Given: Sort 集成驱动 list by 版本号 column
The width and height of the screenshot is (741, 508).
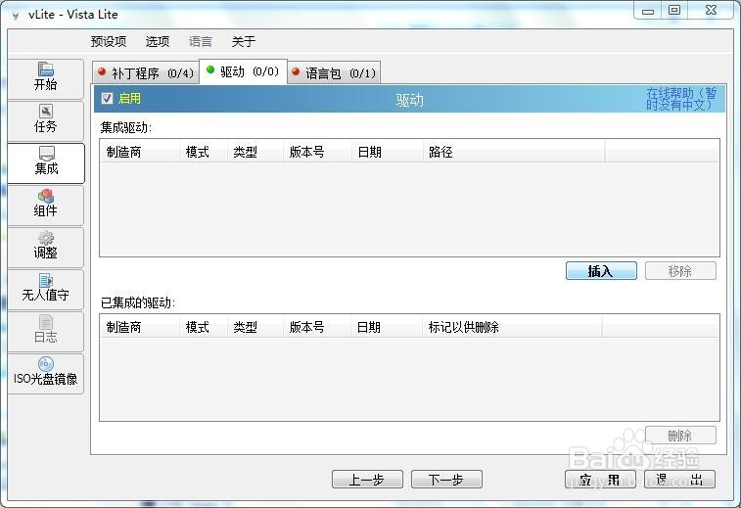Looking at the screenshot, I should coord(317,152).
